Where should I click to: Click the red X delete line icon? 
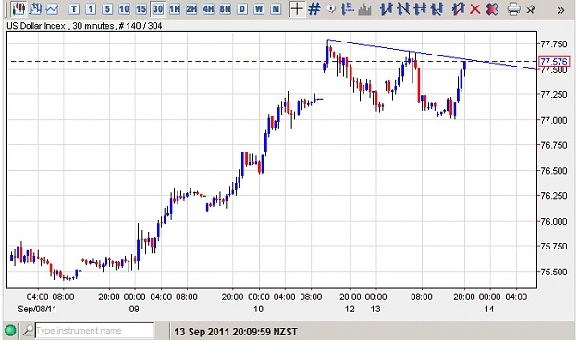475,9
